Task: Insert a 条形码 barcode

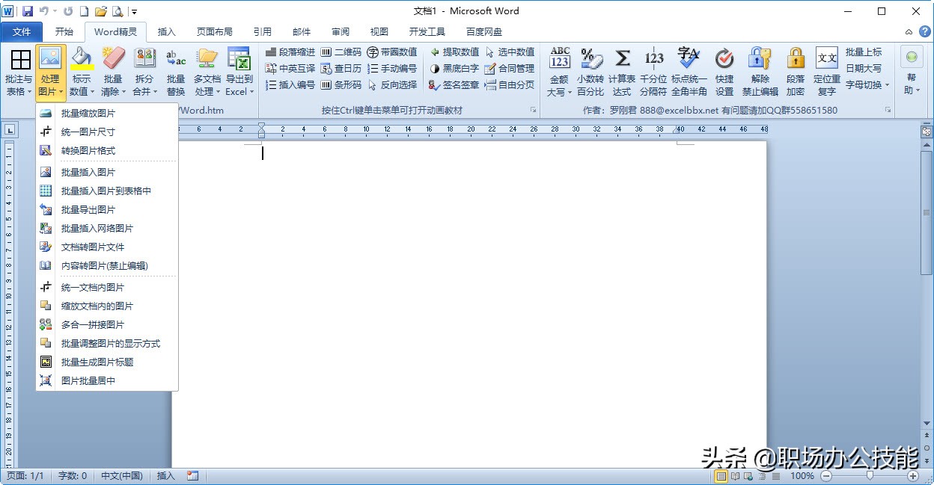Action: point(341,85)
